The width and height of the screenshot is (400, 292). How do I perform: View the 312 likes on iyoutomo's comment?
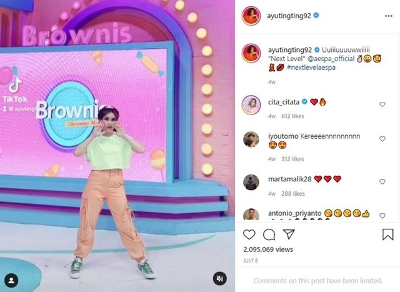[x=292, y=159]
